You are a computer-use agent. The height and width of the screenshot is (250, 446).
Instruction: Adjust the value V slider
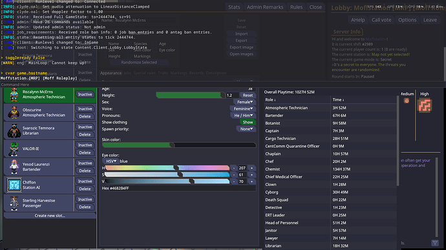click(x=167, y=182)
